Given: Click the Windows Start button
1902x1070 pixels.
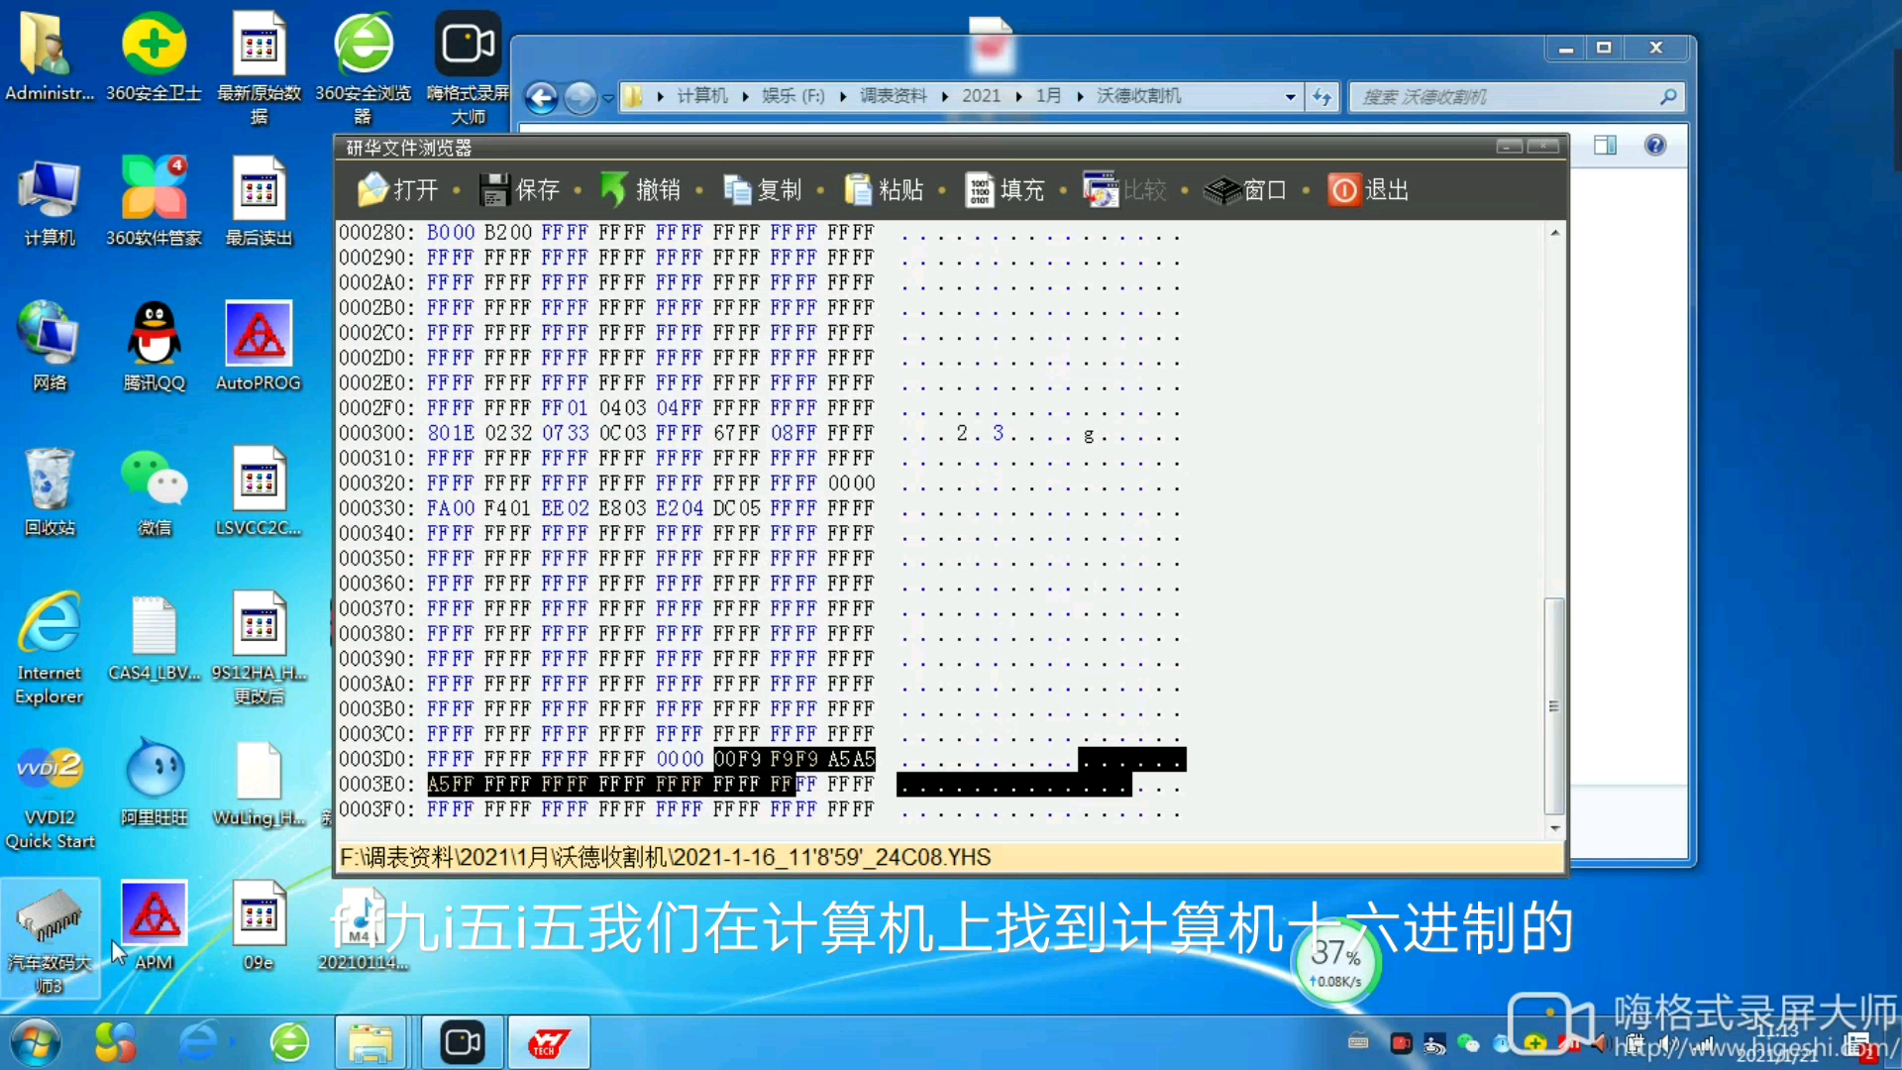Looking at the screenshot, I should tap(36, 1042).
